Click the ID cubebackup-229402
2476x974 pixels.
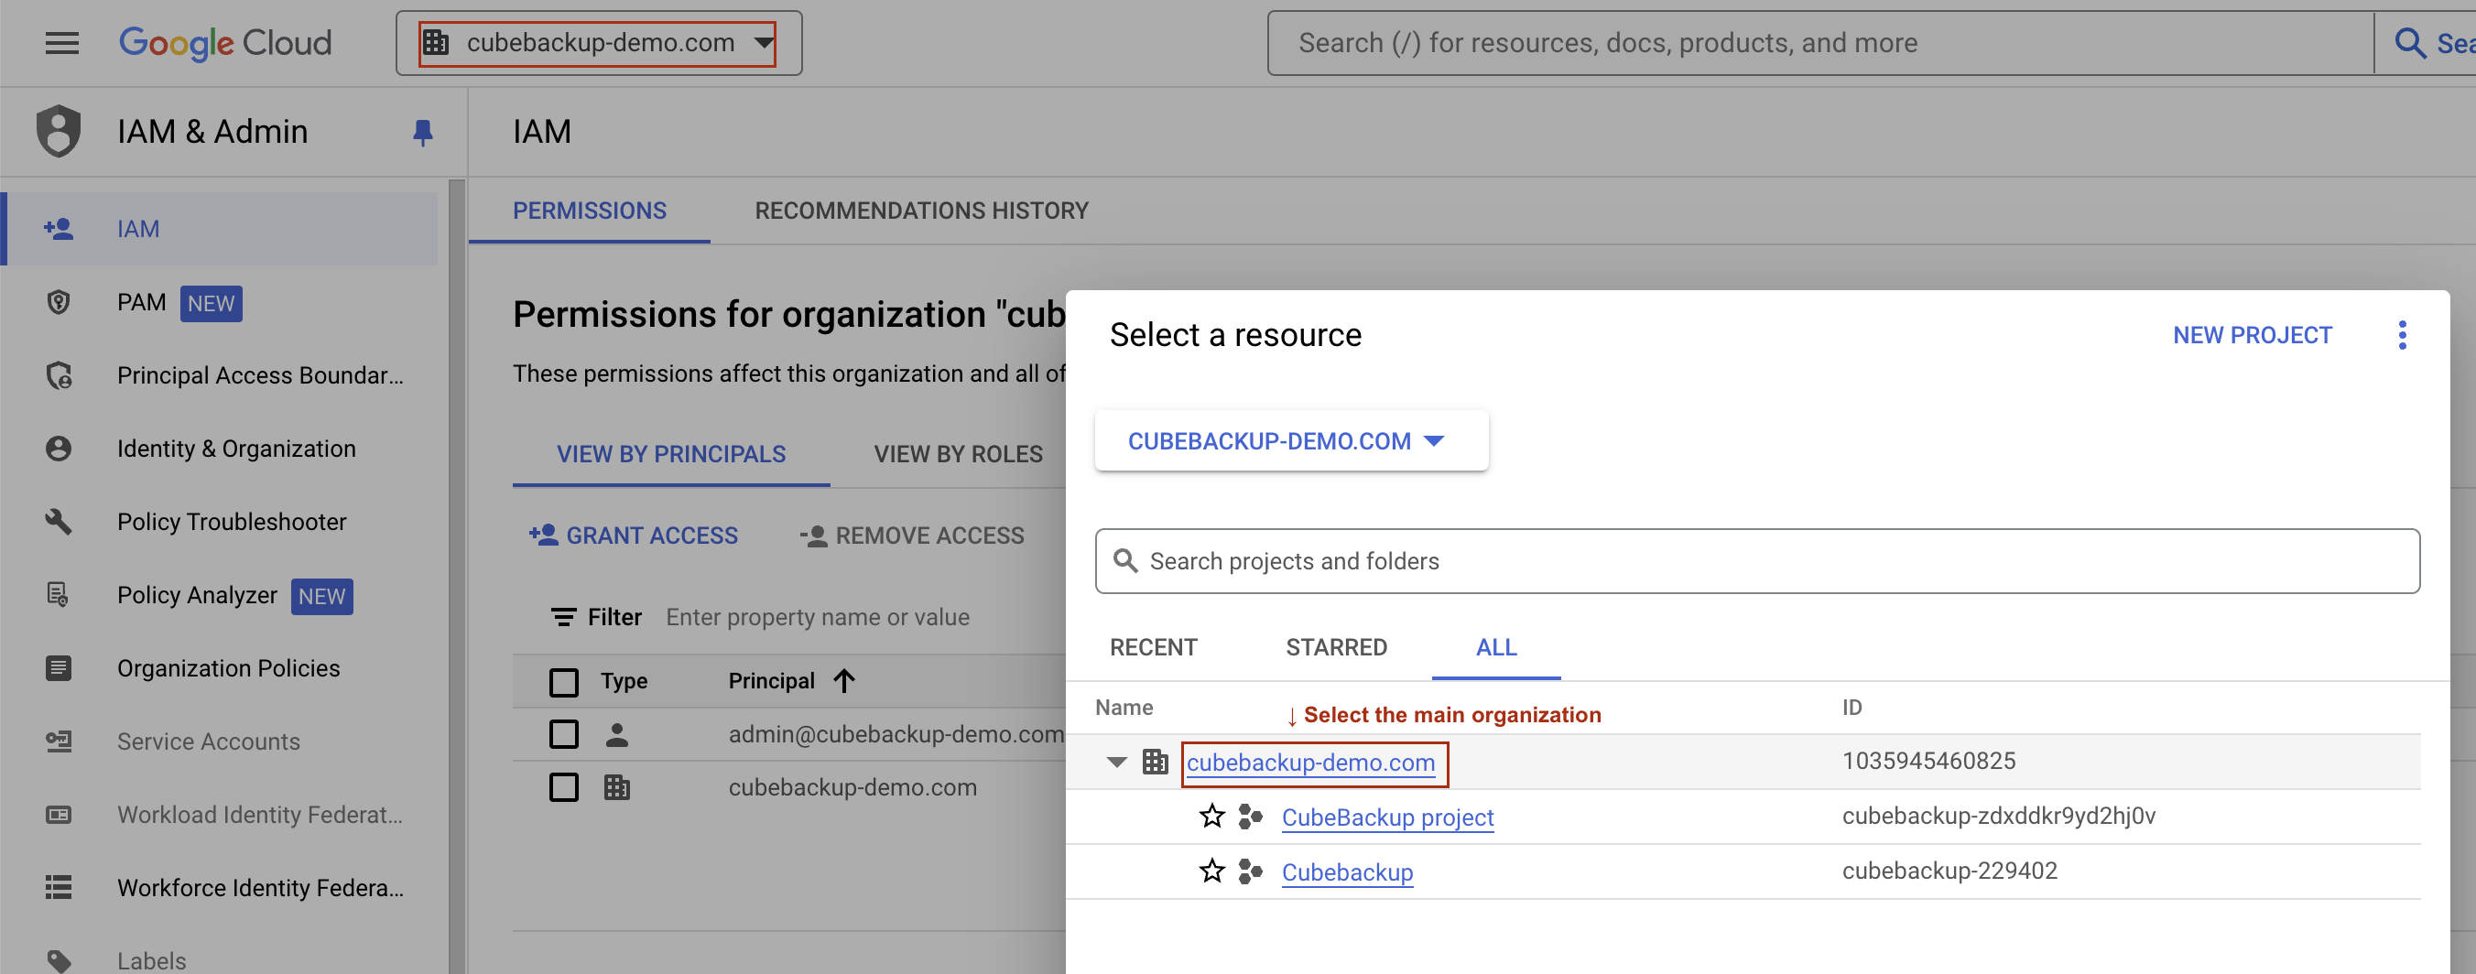tap(1950, 871)
